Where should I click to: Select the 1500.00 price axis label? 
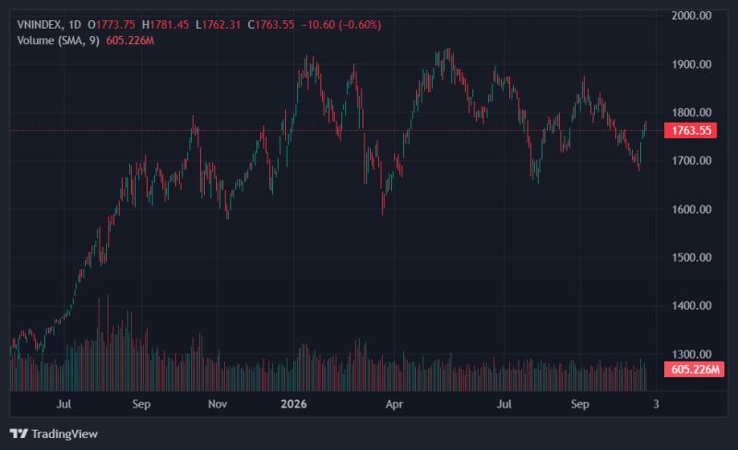click(691, 257)
